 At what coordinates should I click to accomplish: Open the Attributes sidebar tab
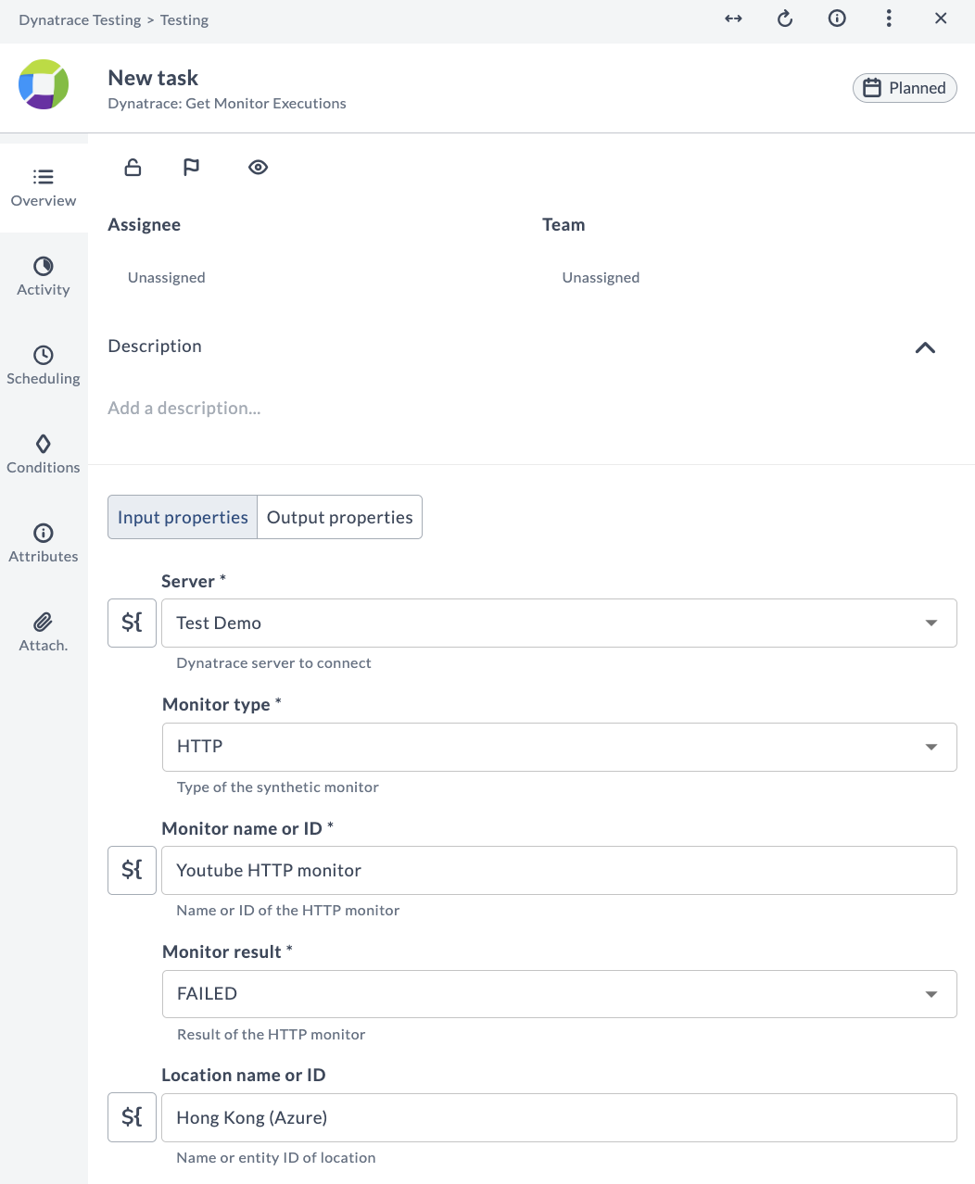[x=44, y=544]
